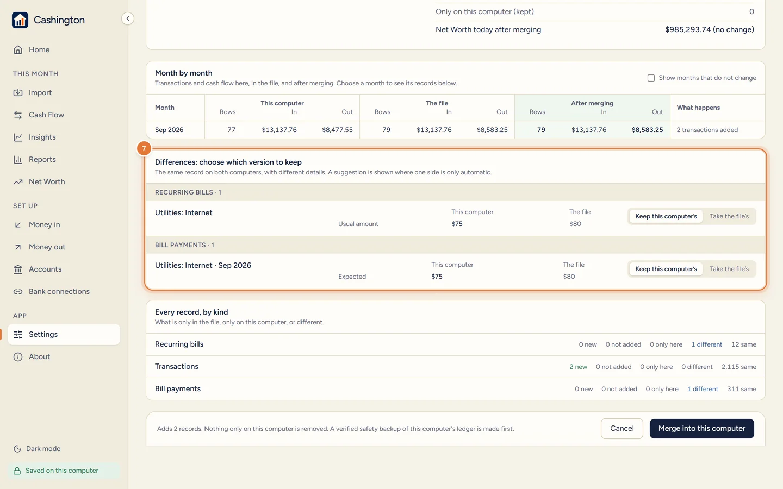Click the BILL PAYMENTS · 1 group header
Viewport: 783px width, 489px height.
click(456, 245)
